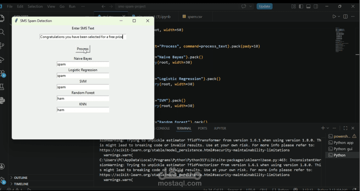Open the Edit menu

point(20,6)
